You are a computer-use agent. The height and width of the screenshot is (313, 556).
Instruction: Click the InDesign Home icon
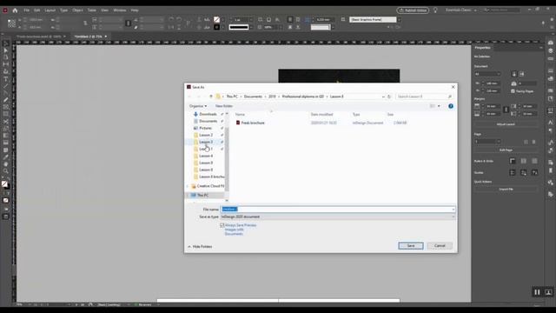[x=15, y=10]
